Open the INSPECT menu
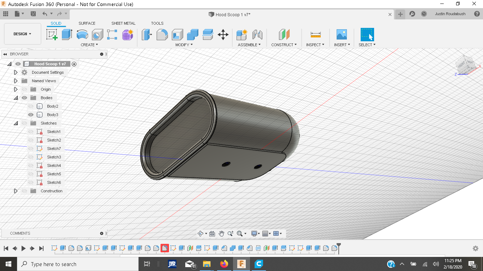 [315, 45]
